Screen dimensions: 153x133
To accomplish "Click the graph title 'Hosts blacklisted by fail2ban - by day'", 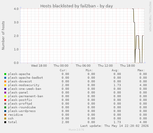I will [77, 6].
